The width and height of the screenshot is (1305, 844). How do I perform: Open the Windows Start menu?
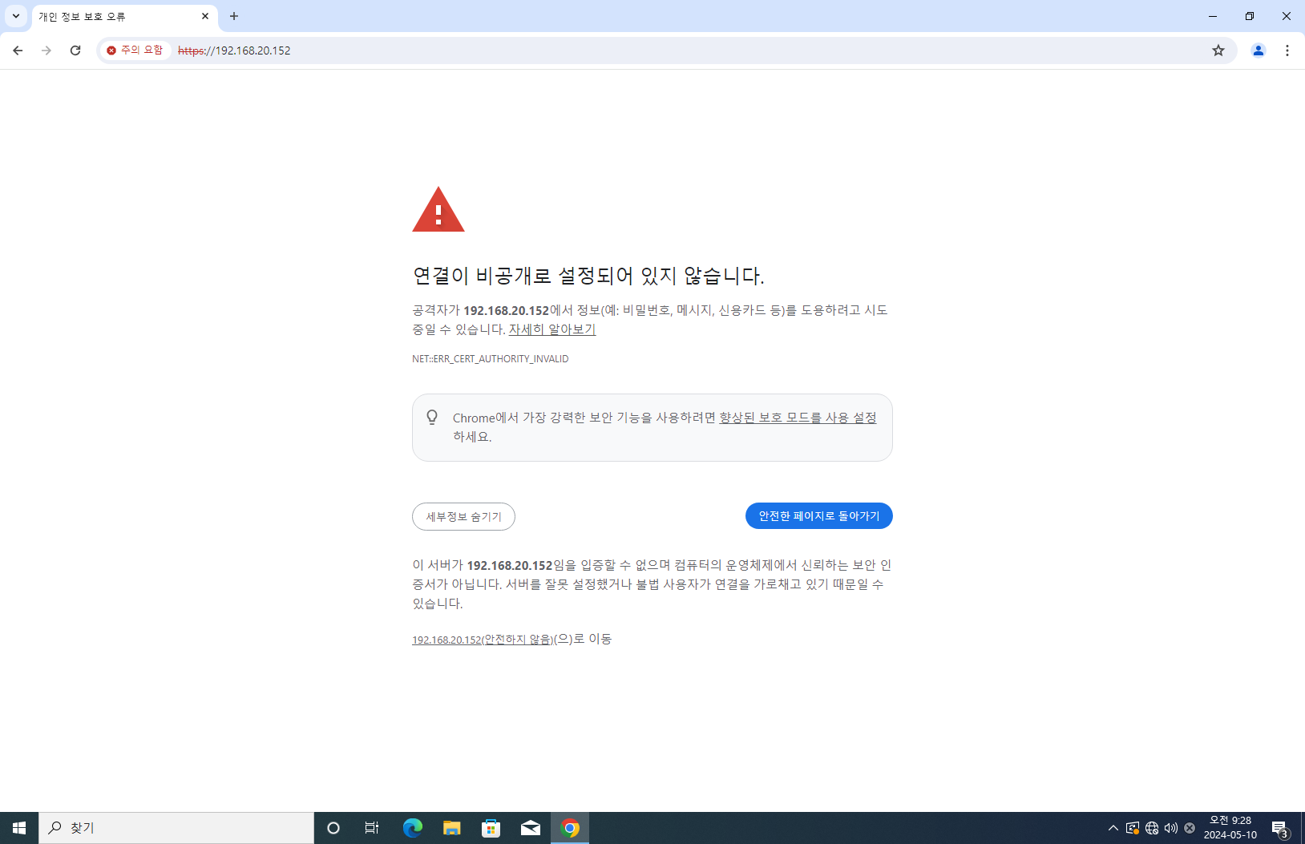coord(19,828)
